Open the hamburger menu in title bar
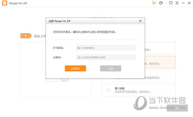The height and width of the screenshot is (117, 193). pos(177,3)
